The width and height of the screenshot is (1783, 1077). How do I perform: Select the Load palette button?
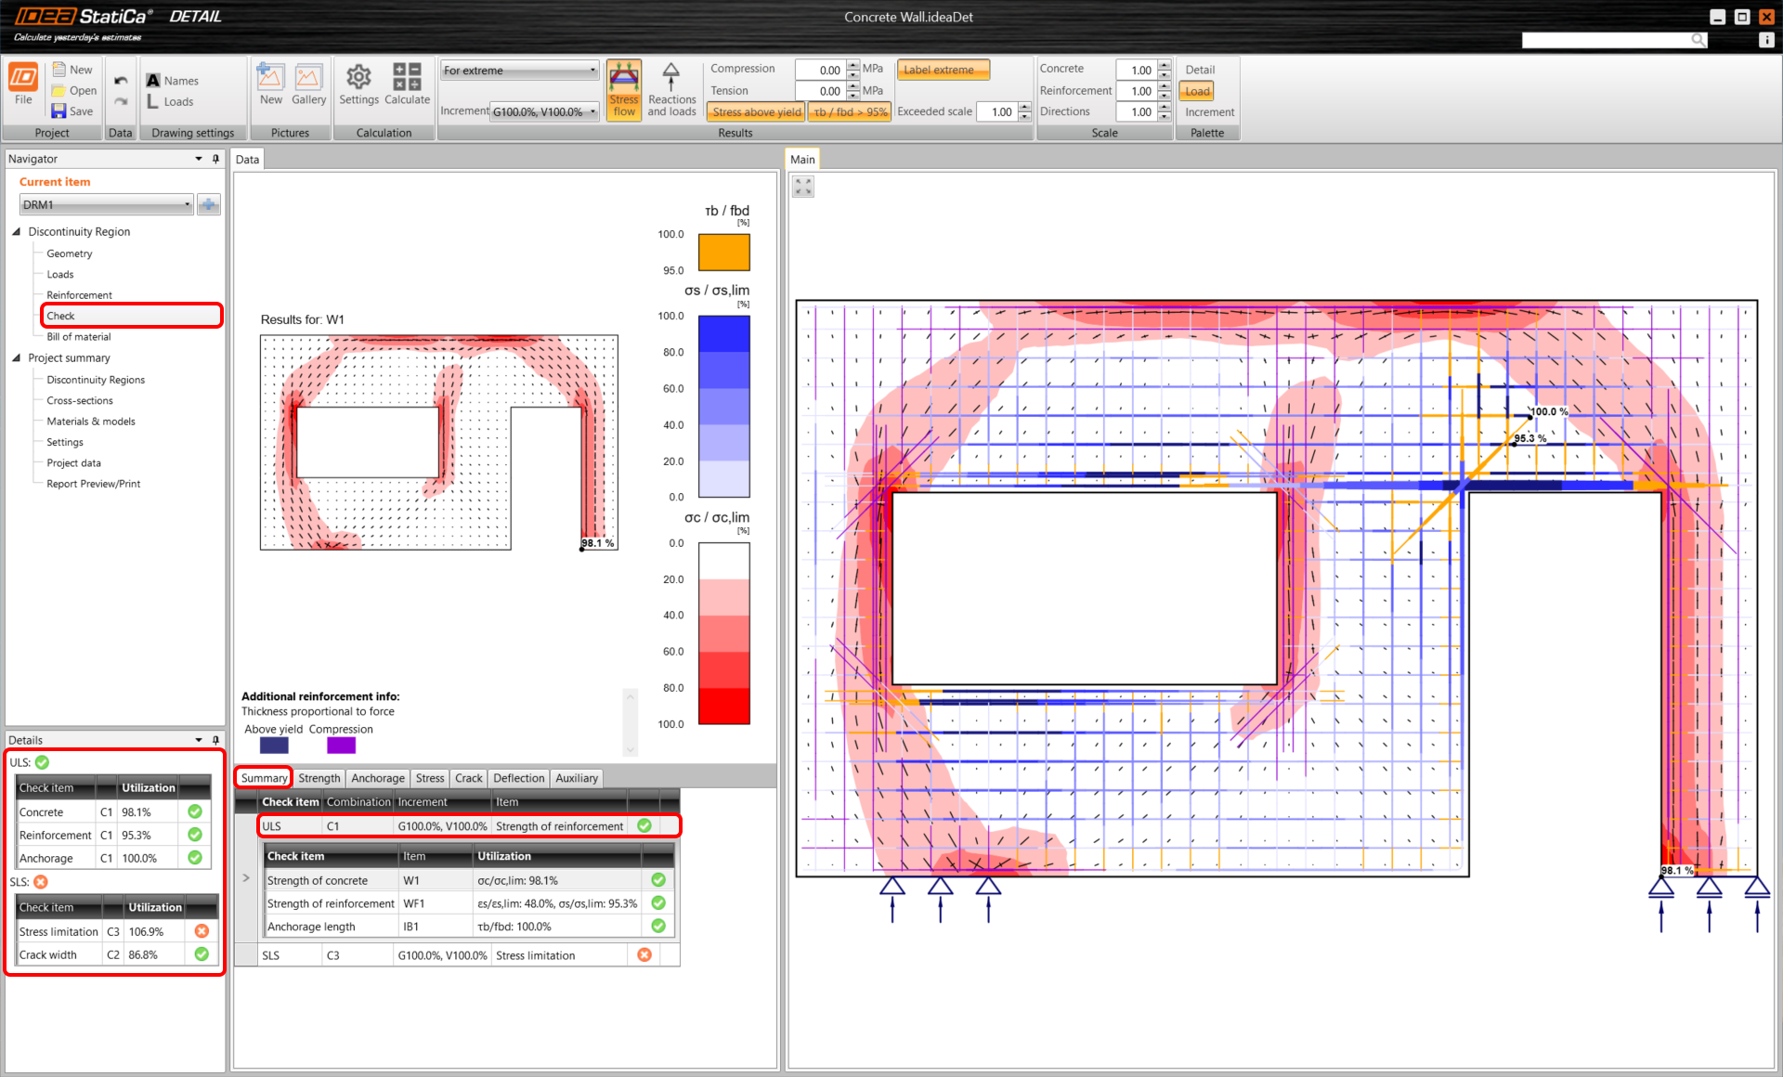pos(1197,91)
